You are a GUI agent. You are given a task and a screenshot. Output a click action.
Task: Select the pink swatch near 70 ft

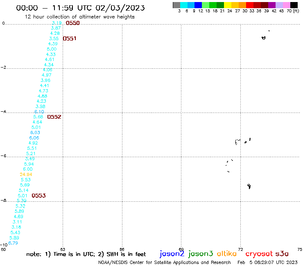[x=286, y=5]
